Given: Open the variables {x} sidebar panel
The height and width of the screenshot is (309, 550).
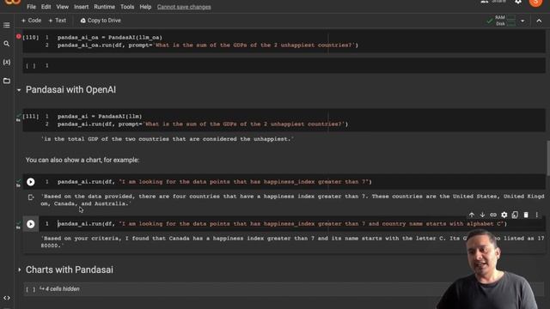Looking at the screenshot, I should [x=6, y=63].
